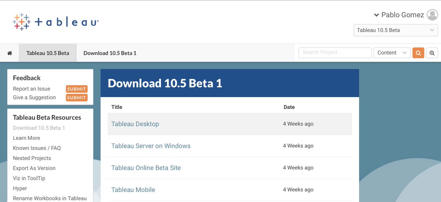Image resolution: width=441 pixels, height=202 pixels.
Task: Expand the Pablo Gomez account menu
Action: point(376,15)
